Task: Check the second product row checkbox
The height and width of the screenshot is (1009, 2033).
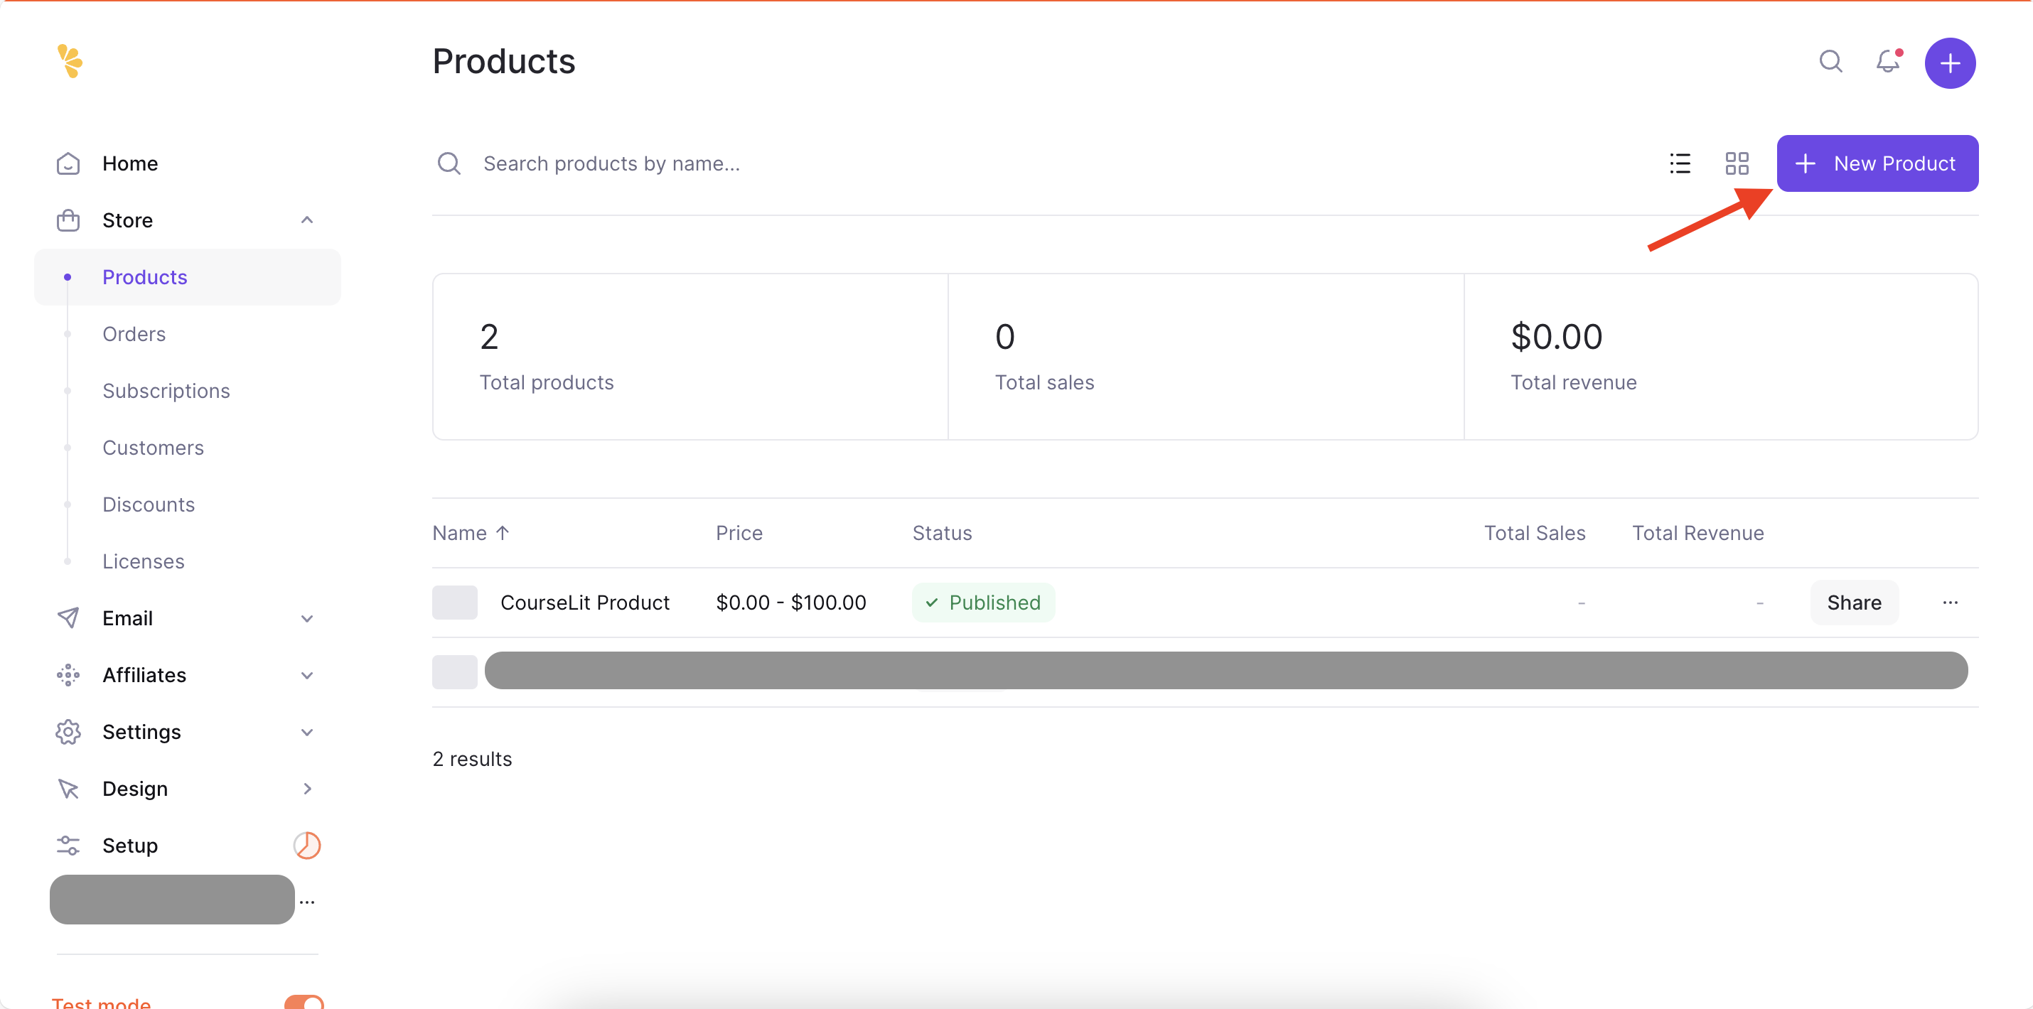Action: coord(455,671)
